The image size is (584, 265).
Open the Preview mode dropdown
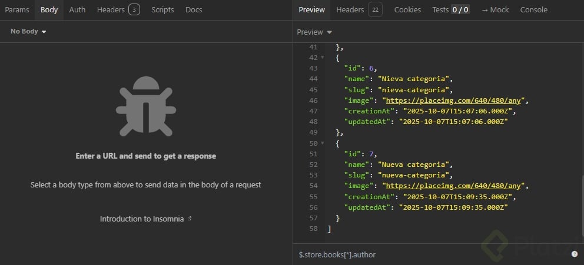[314, 32]
